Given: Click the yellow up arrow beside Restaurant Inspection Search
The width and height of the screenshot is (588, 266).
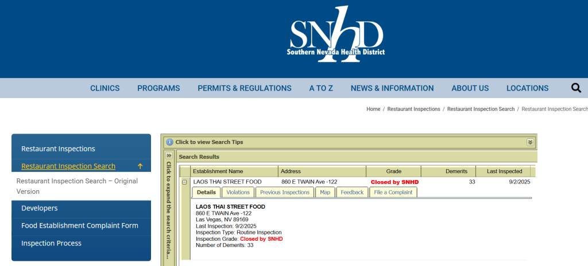Looking at the screenshot, I should pyautogui.click(x=140, y=166).
